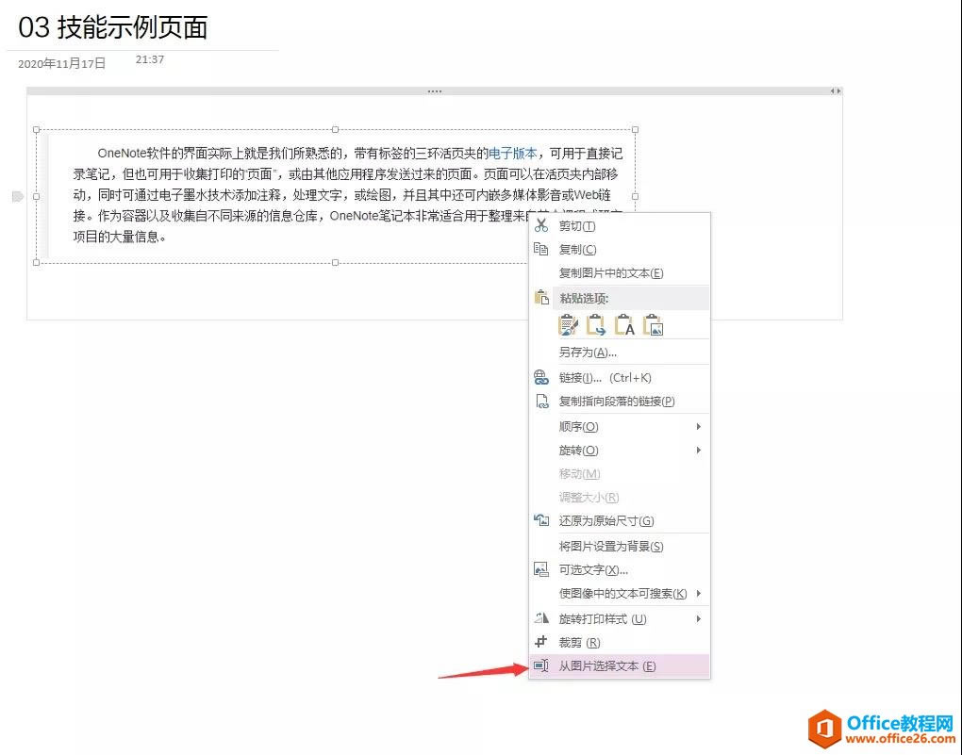Select the 还原为原始尺寸 restore size icon
Viewport: 962px width, 755px height.
pos(540,520)
